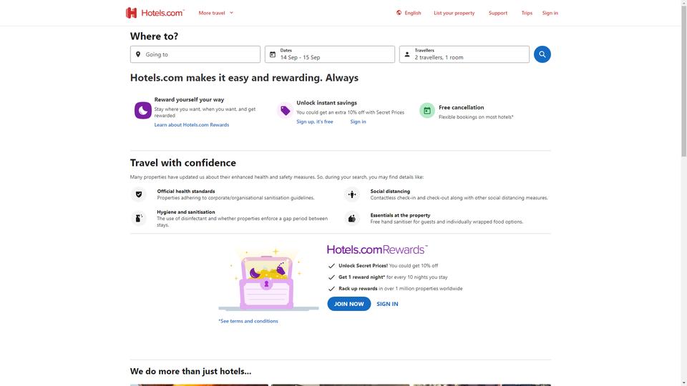This screenshot has height=386, width=687.
Task: Click the location pin icon in Going to
Action: coord(138,54)
